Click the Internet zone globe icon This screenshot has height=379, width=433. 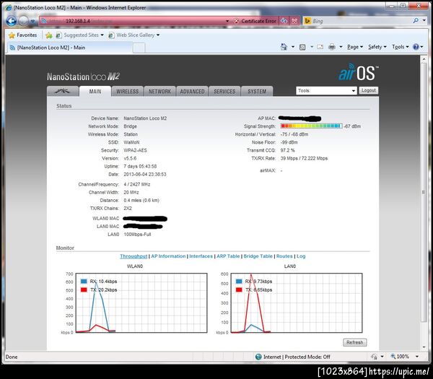(x=258, y=357)
